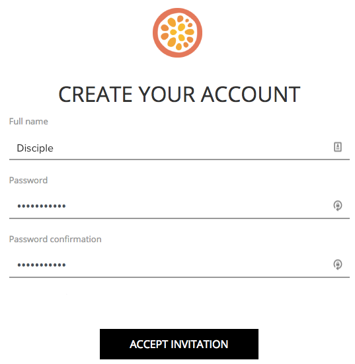Click the word "INVITATION" on black button
355x364 pixels.
200,344
